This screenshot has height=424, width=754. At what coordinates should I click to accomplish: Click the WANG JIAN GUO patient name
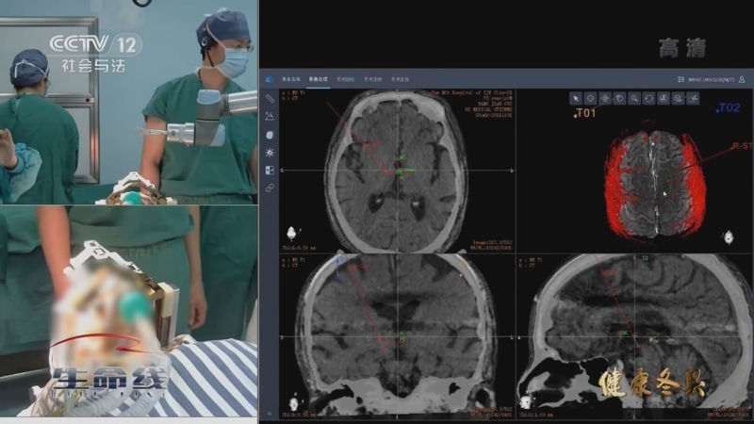pos(711,79)
